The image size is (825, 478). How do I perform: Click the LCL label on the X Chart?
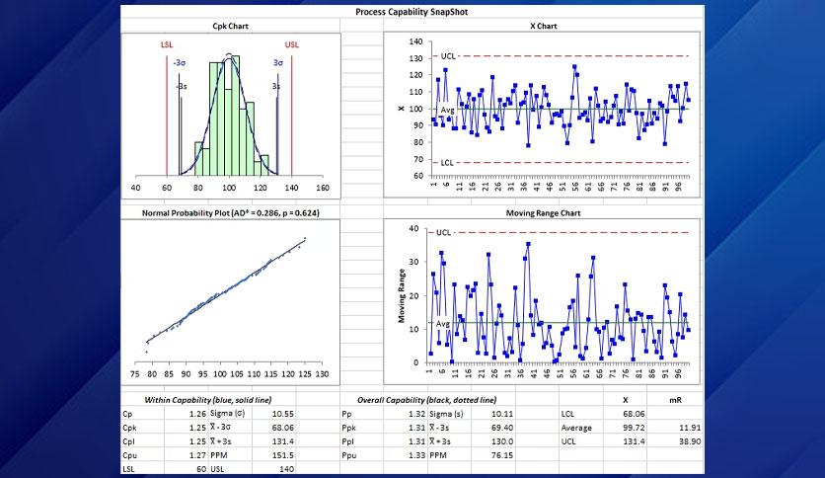[x=447, y=163]
